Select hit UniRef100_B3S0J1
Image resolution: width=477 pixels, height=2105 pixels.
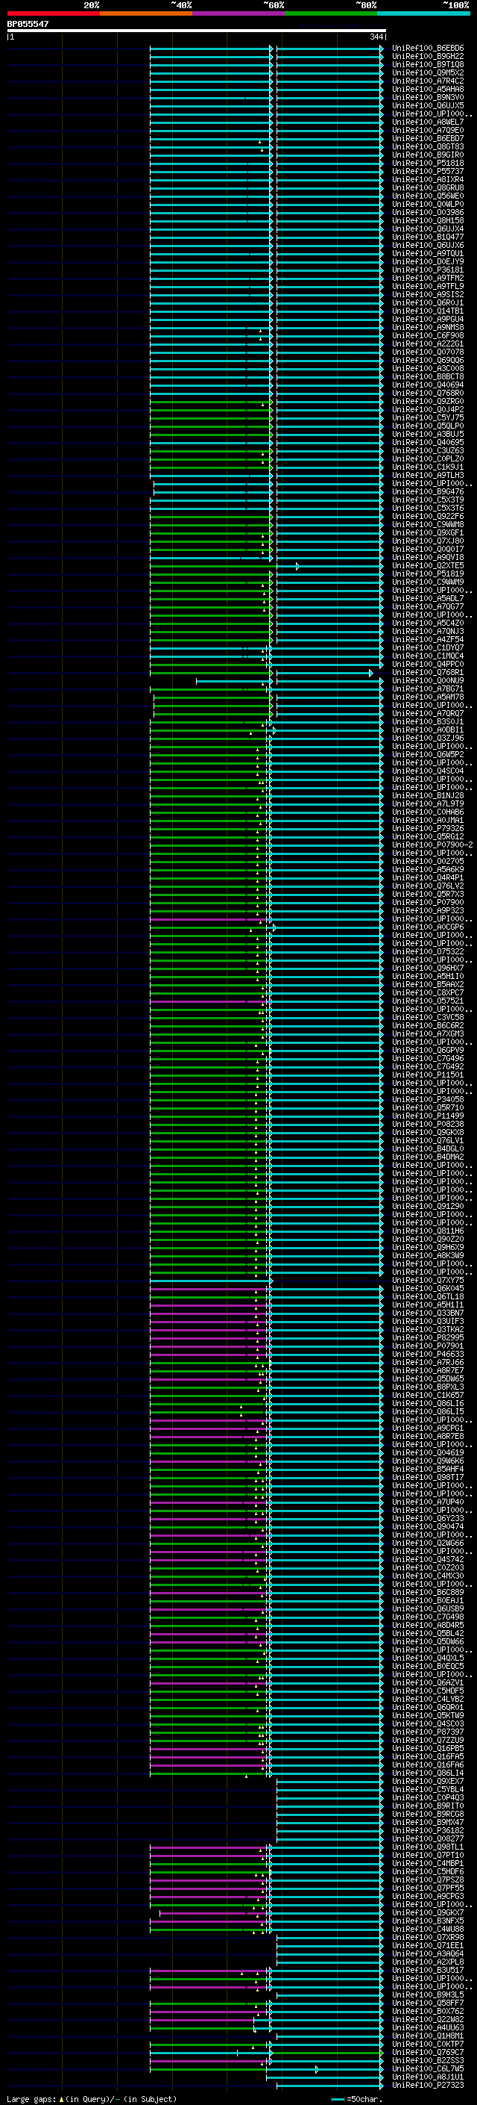(428, 721)
